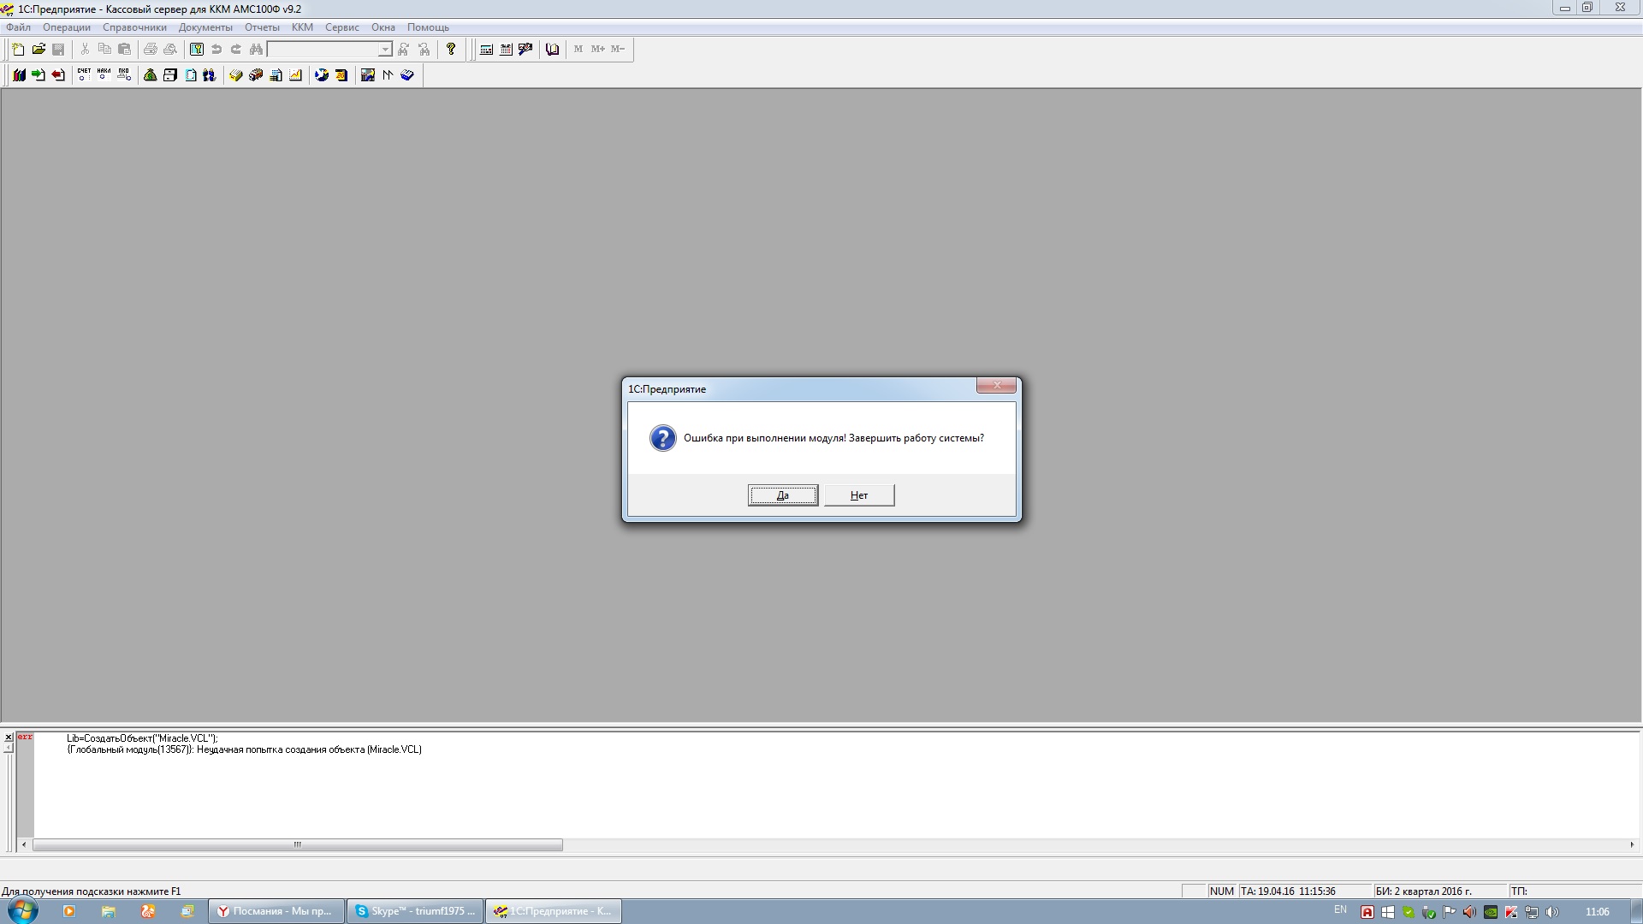
Task: Click the Счет invoice toolbar icon
Action: click(84, 75)
